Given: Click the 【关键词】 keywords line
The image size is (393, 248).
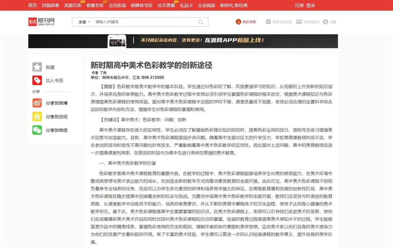Looking at the screenshot, I should (x=143, y=120).
